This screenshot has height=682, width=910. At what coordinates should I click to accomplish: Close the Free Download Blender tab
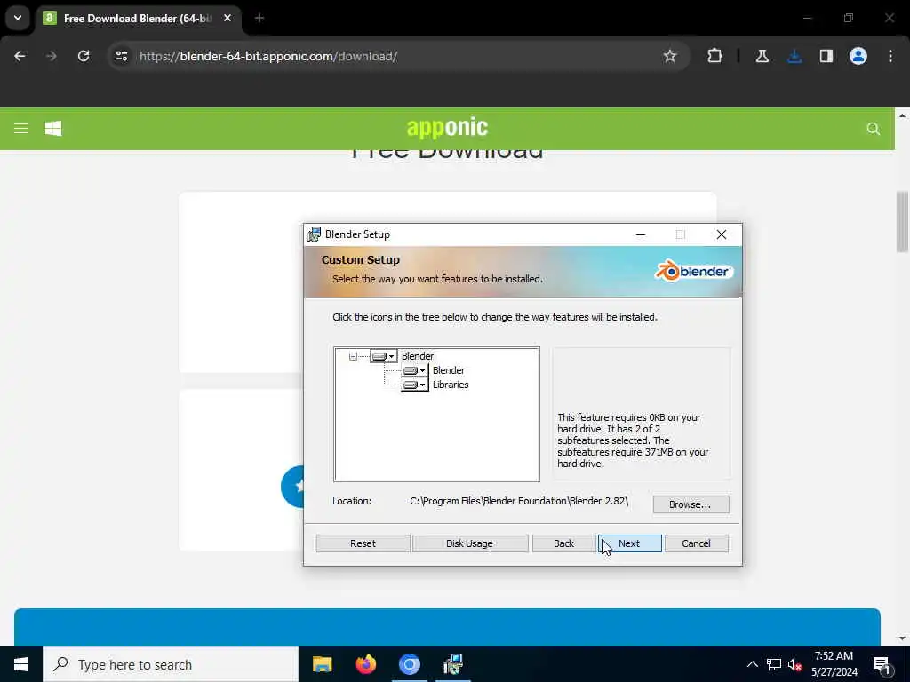[227, 18]
